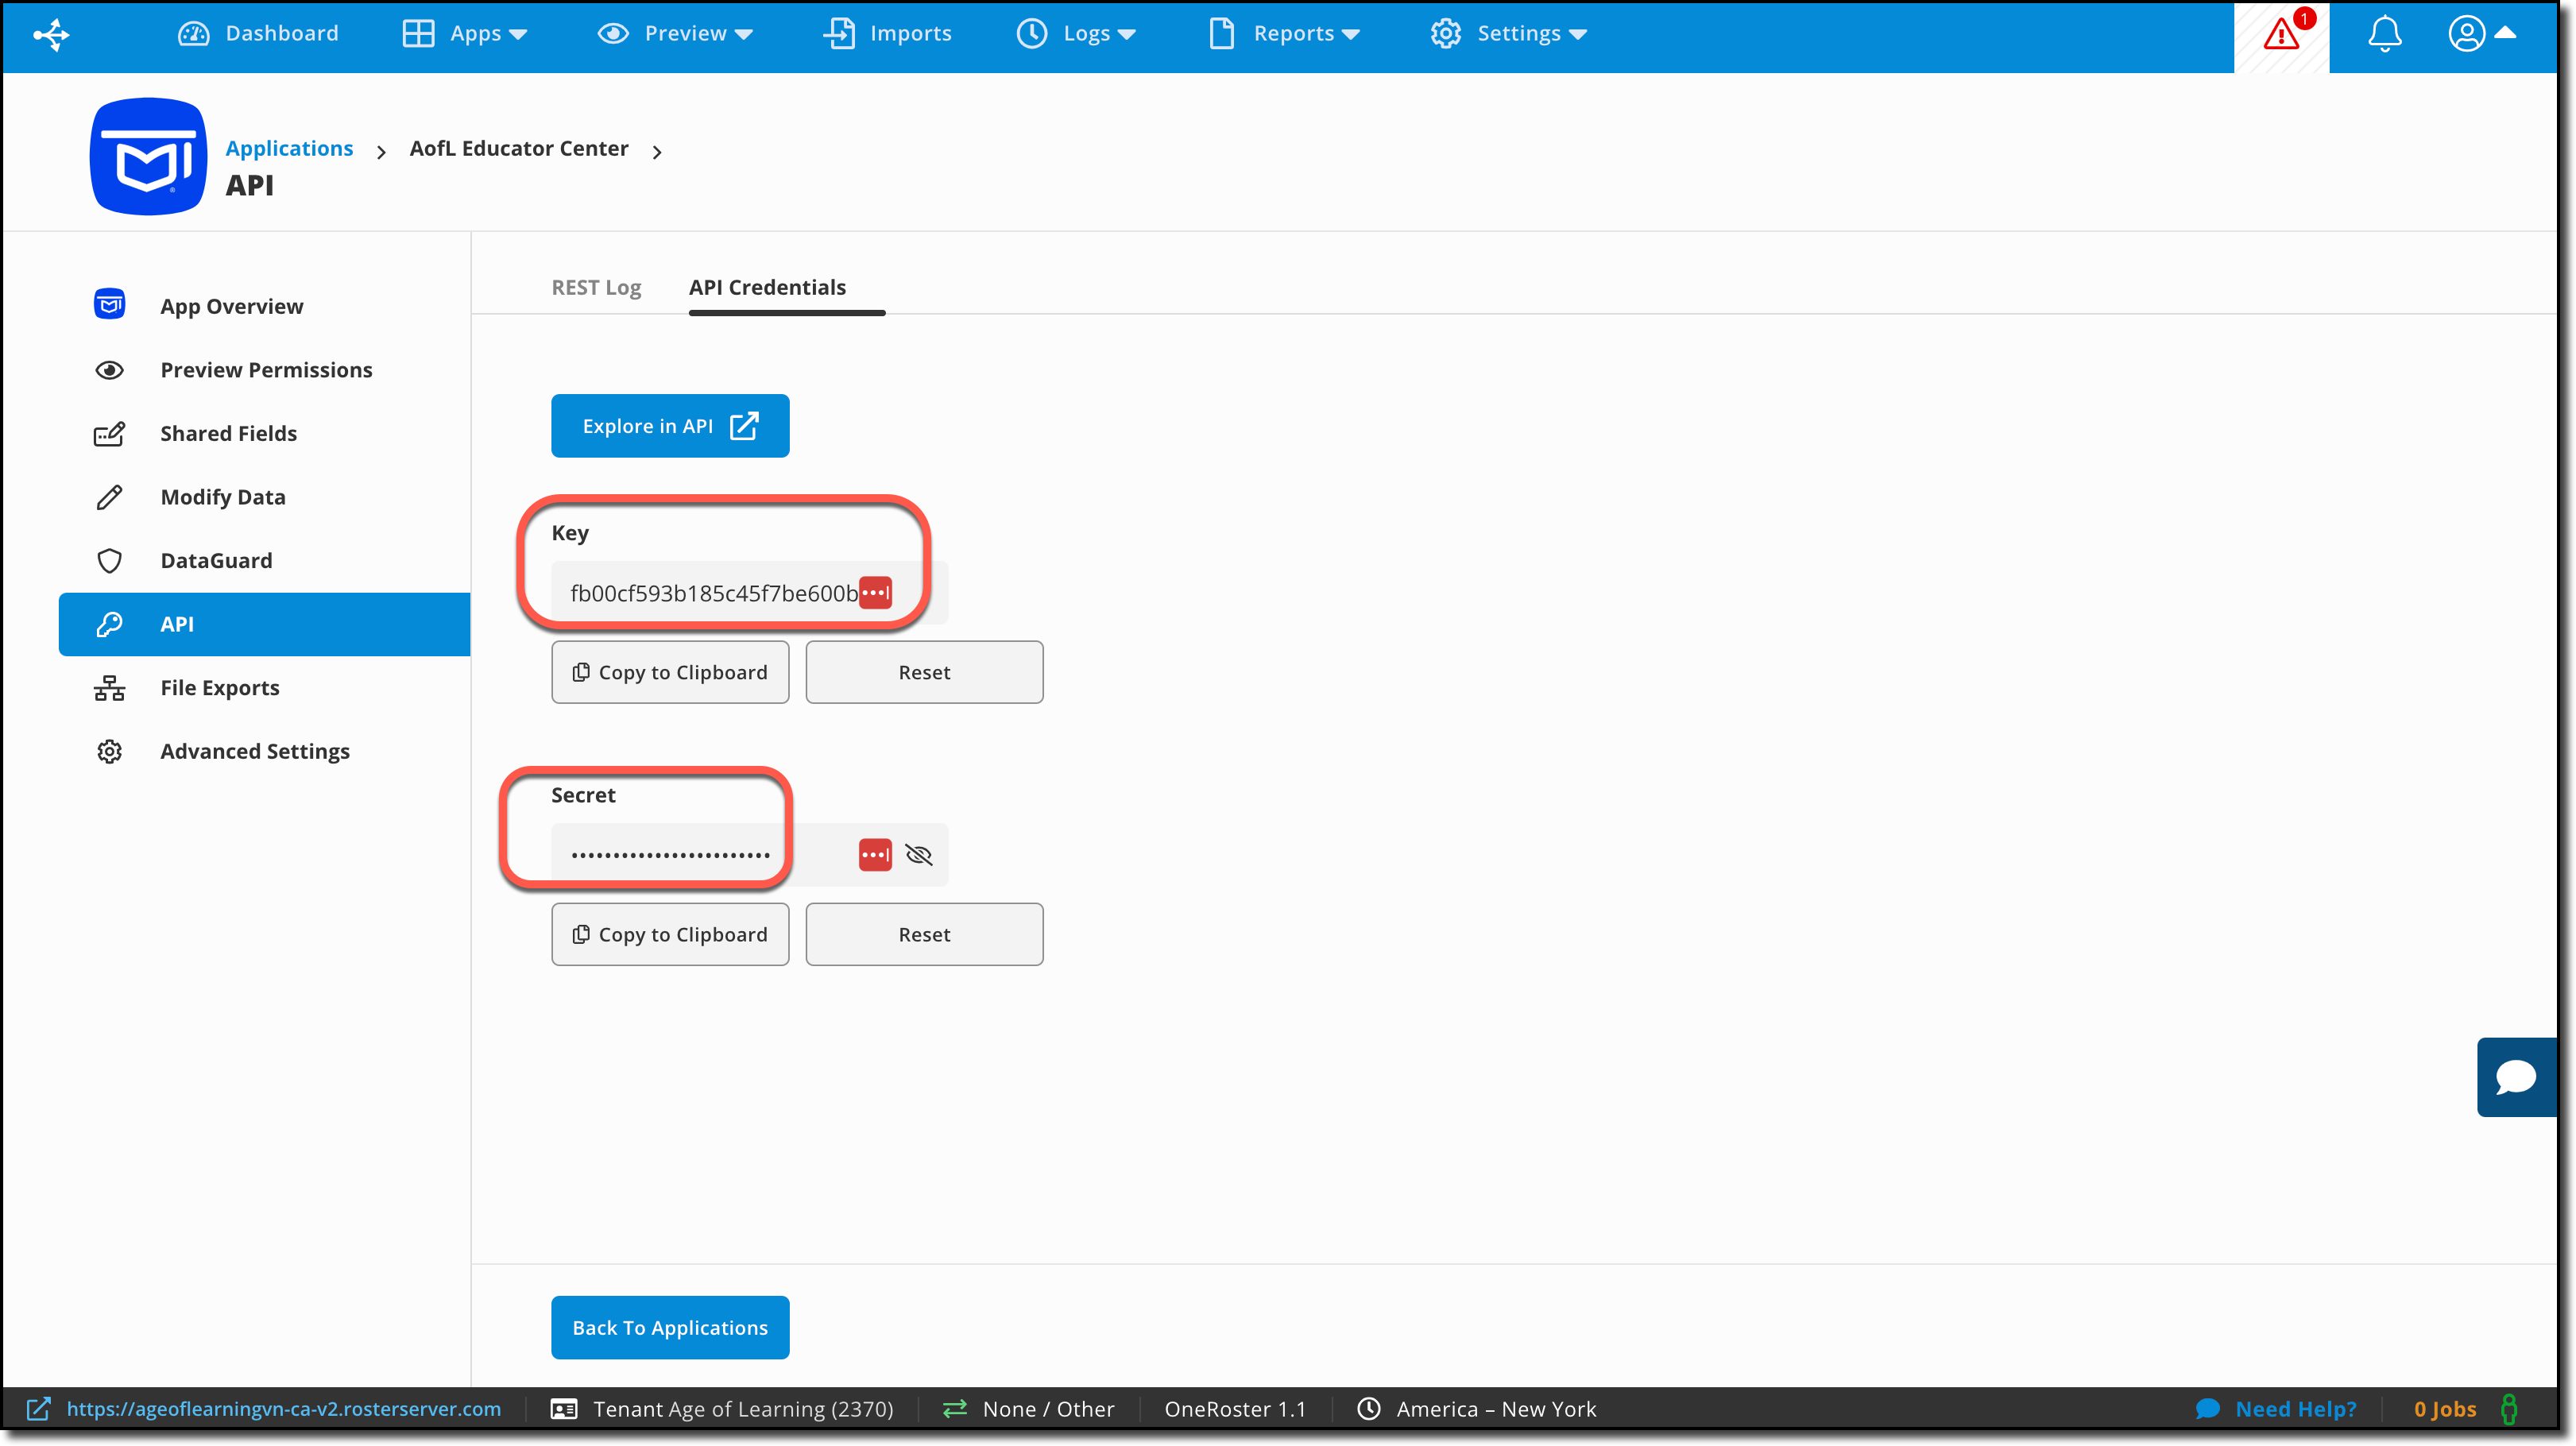
Task: Expand the Settings dropdown arrow
Action: [x=1578, y=35]
